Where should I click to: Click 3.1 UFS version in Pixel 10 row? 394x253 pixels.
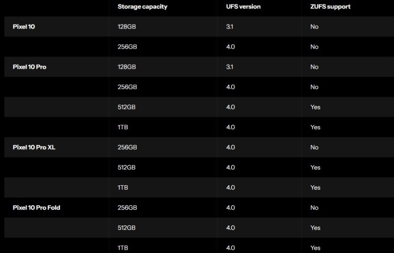[x=230, y=27]
